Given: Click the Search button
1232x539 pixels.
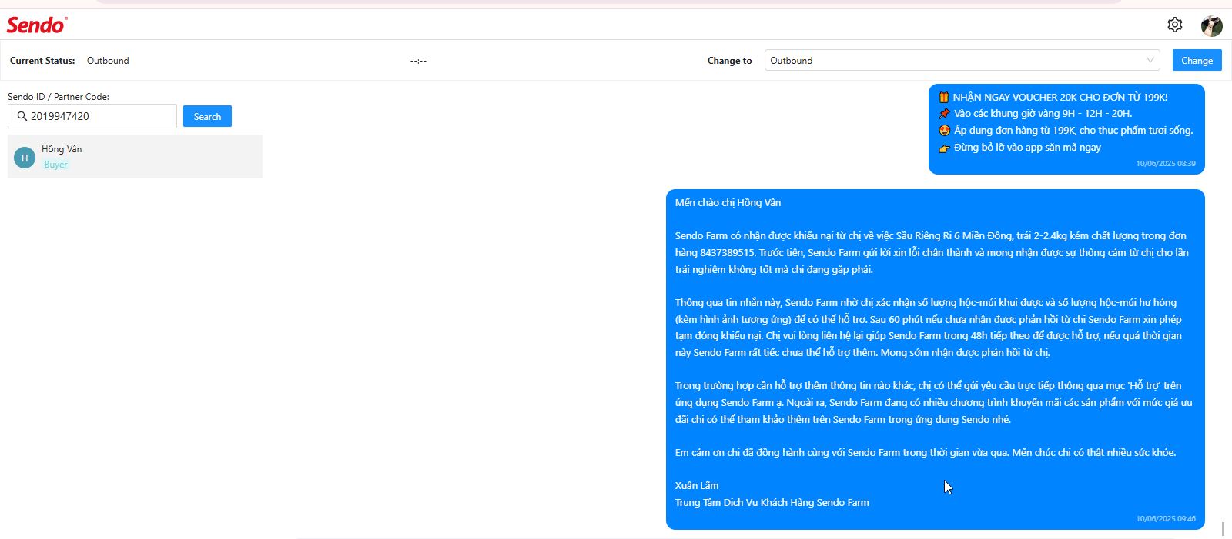Looking at the screenshot, I should (207, 116).
